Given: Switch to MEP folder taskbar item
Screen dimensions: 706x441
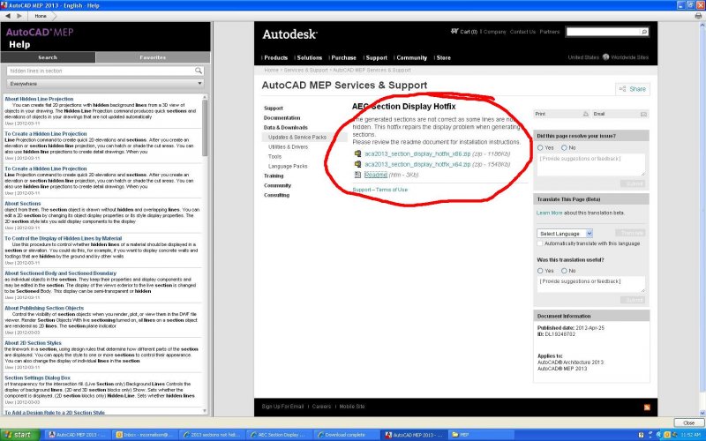Looking at the screenshot, I should (x=481, y=435).
